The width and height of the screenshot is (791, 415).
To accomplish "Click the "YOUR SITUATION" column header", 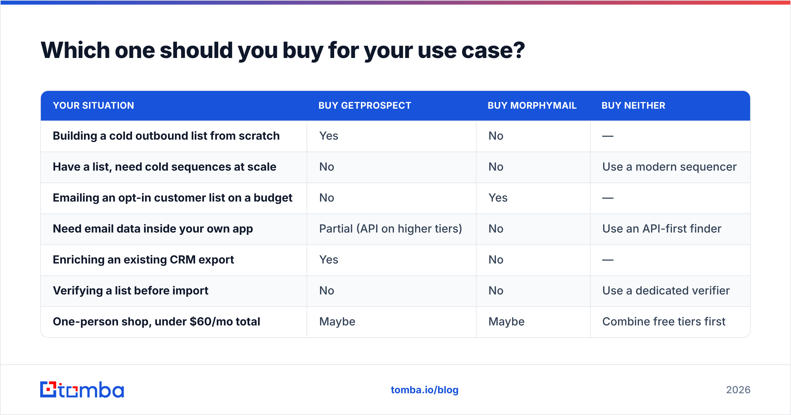I will pos(94,105).
